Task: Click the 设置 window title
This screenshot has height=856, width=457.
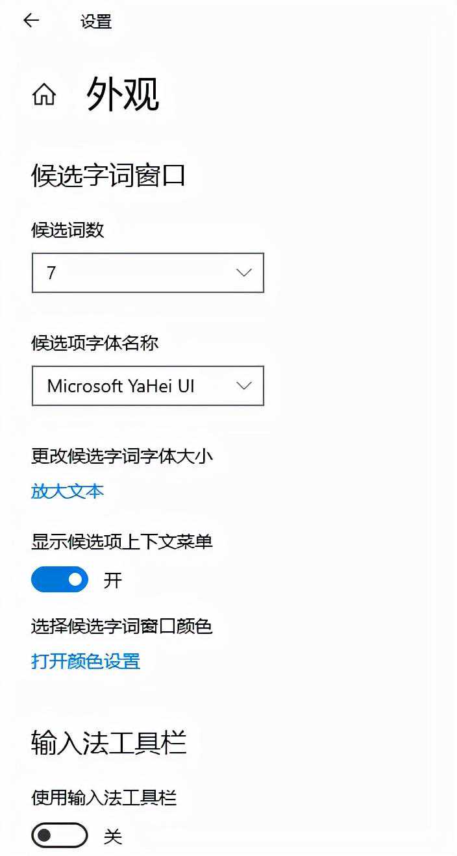Action: [96, 21]
